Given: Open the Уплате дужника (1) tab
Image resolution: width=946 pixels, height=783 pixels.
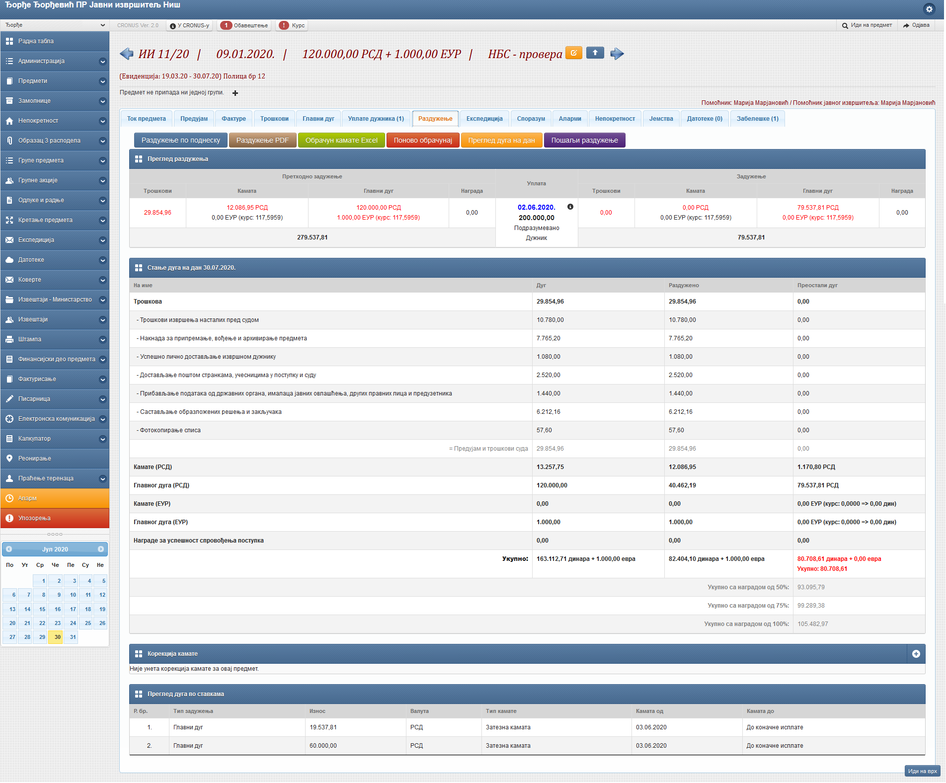Looking at the screenshot, I should pyautogui.click(x=376, y=119).
